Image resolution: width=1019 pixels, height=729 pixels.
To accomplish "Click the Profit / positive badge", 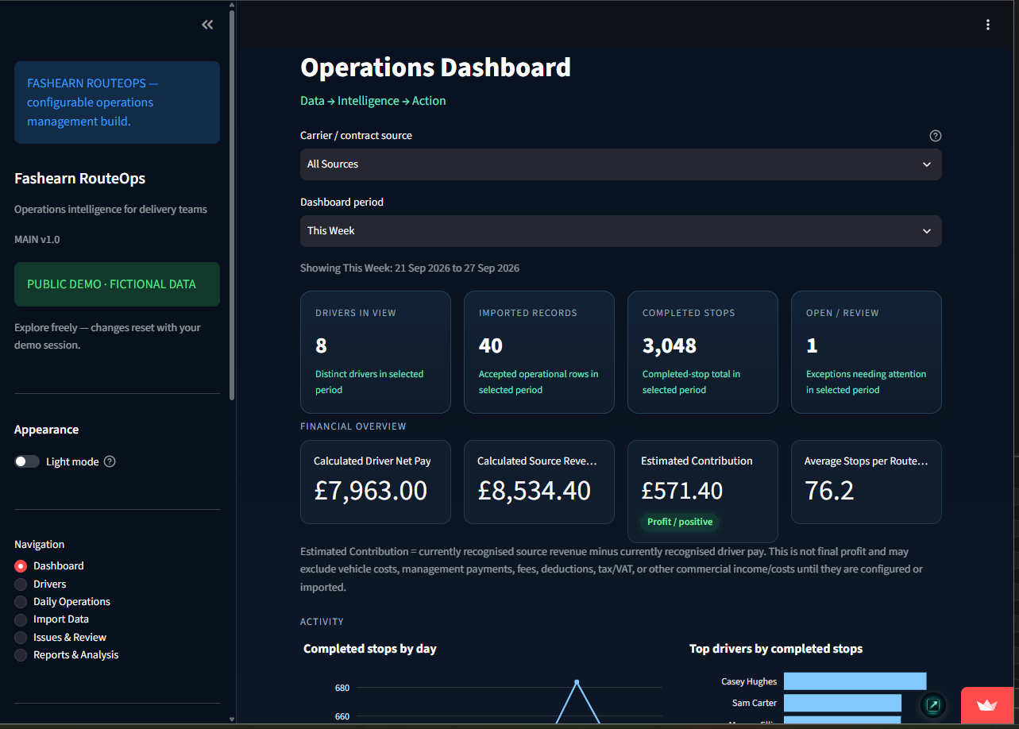I will tap(680, 522).
